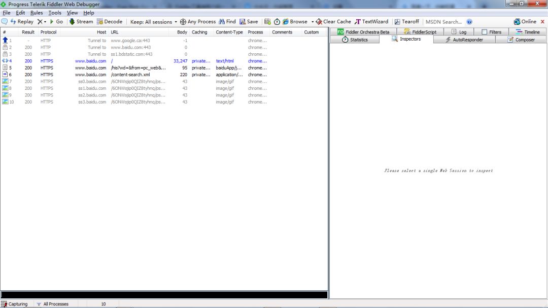Open Find sessions with binoculars icon
Viewport: 548px width, 308px height.
[227, 22]
